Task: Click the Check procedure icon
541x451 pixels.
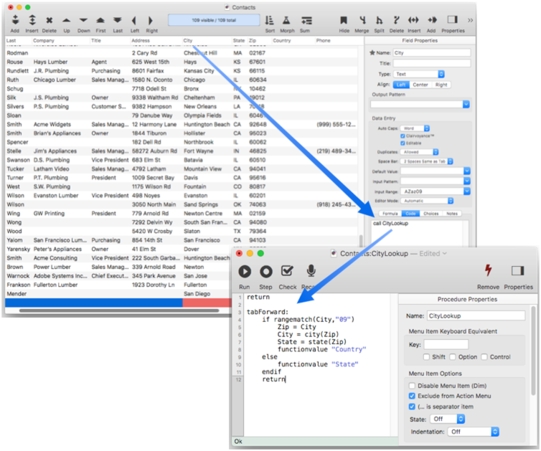Action: tap(287, 271)
